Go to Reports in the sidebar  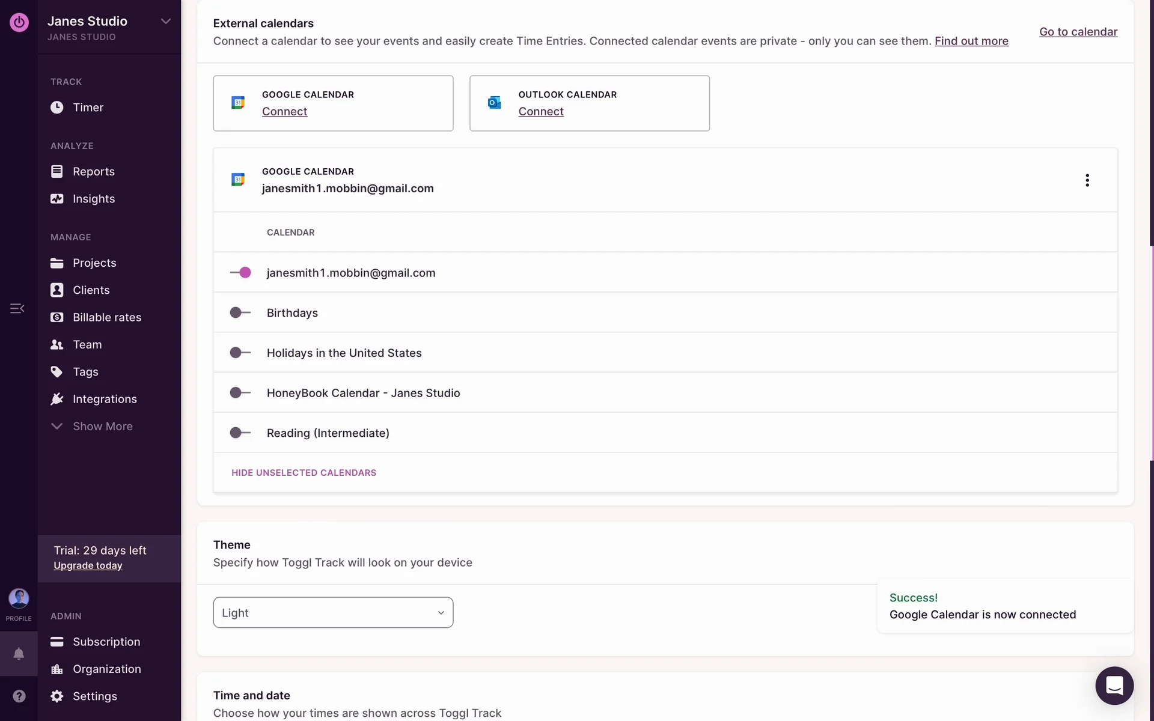93,171
